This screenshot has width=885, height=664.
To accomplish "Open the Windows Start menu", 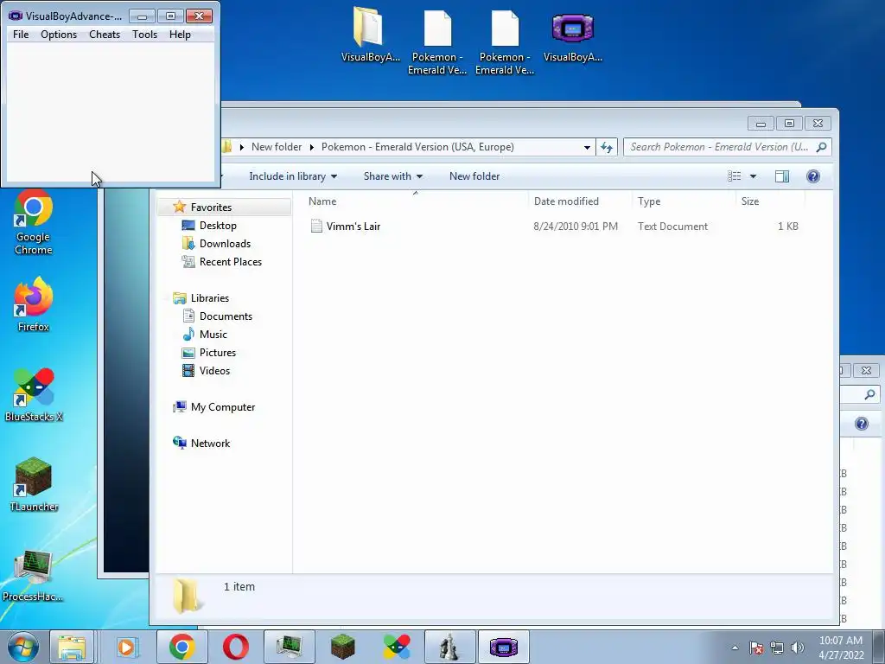I will [x=22, y=647].
